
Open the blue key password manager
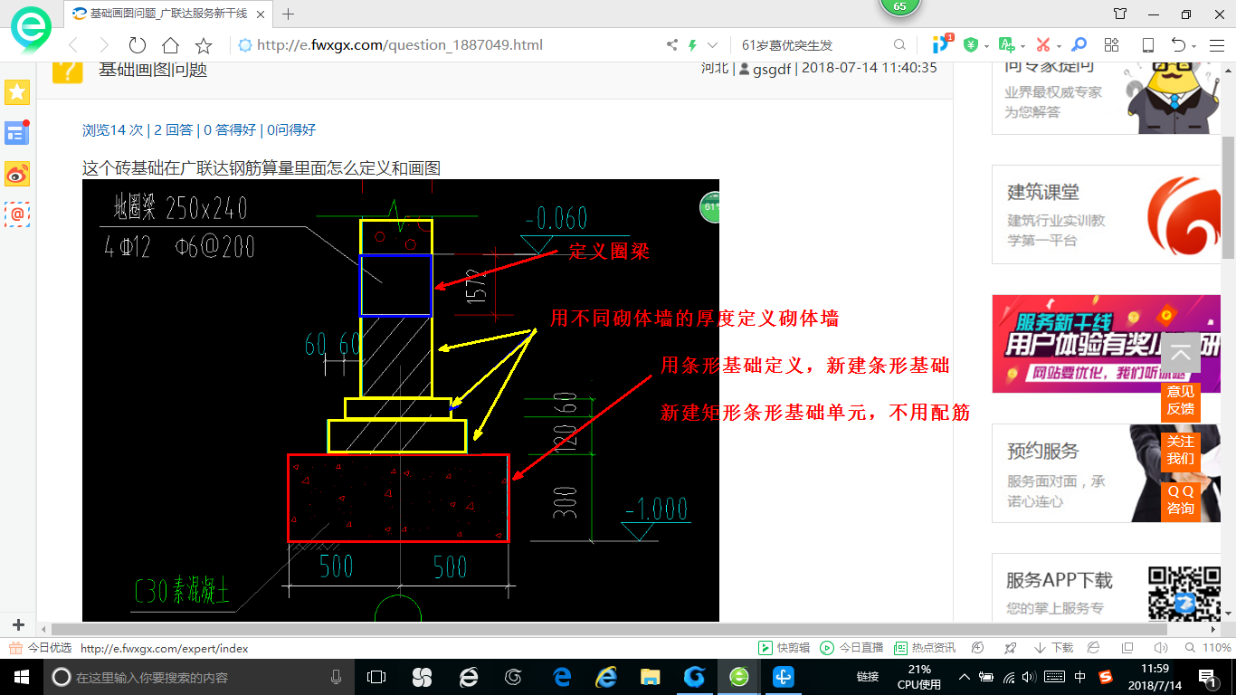click(1079, 44)
